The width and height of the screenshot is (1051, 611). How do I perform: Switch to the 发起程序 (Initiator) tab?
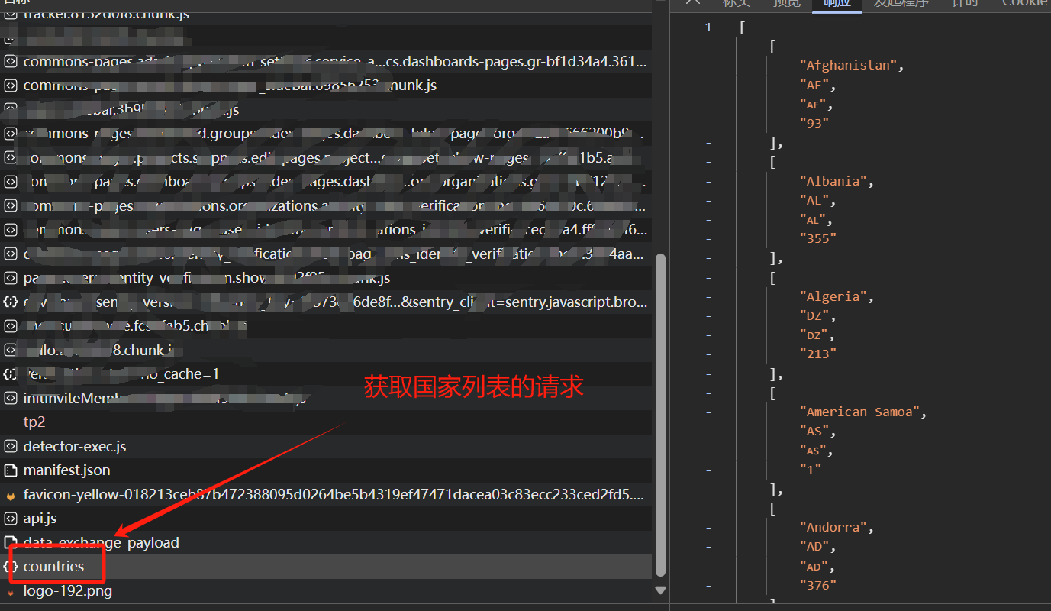(x=901, y=3)
